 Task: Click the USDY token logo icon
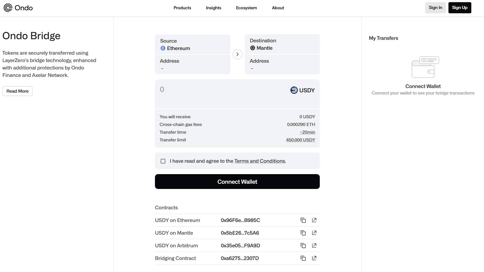[294, 90]
